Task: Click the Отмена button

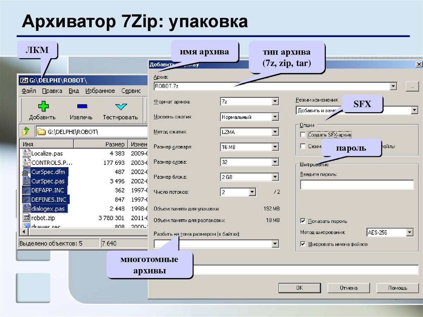Action: 349,288
